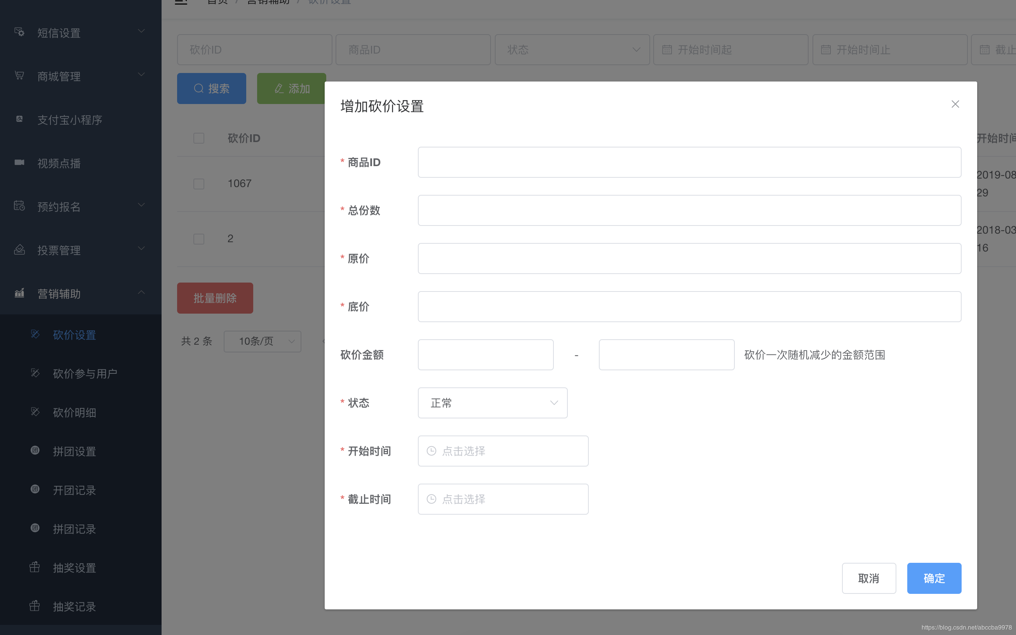Collapse the 营销辅助 menu chevron

pyautogui.click(x=142, y=292)
